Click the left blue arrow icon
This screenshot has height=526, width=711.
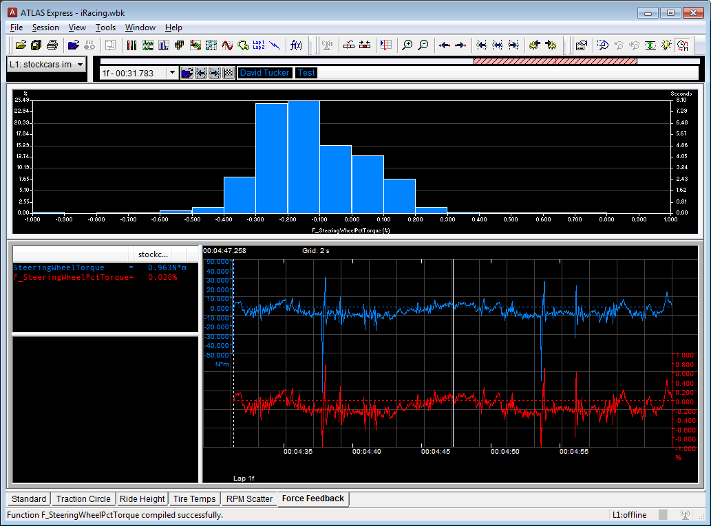445,45
